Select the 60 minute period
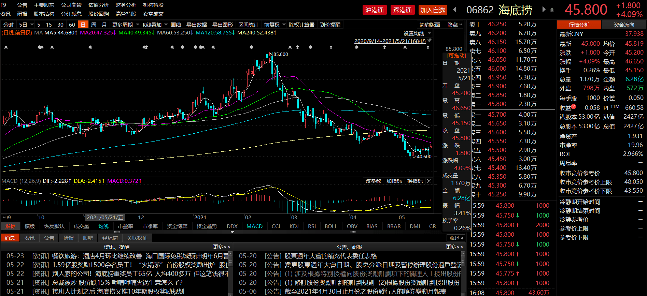 pos(72,25)
